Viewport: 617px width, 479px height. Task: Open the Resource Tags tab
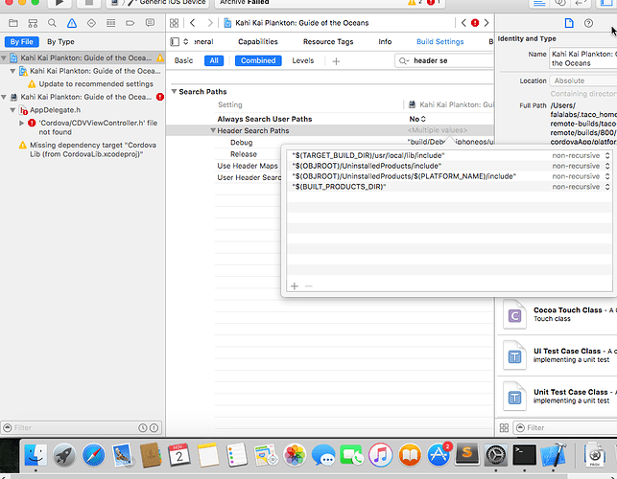tap(328, 41)
